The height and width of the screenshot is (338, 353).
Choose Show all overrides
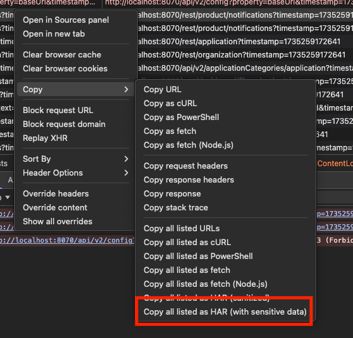click(x=58, y=222)
